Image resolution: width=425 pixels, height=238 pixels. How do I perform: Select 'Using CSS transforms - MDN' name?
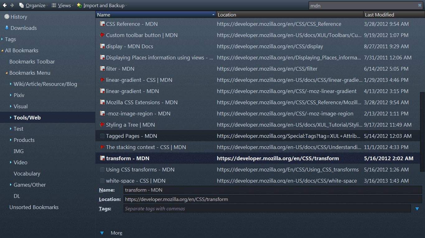(x=140, y=170)
